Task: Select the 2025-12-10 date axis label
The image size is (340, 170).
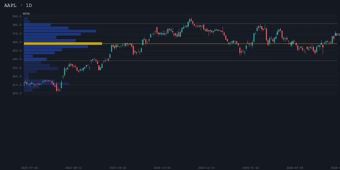Action: 206,168
